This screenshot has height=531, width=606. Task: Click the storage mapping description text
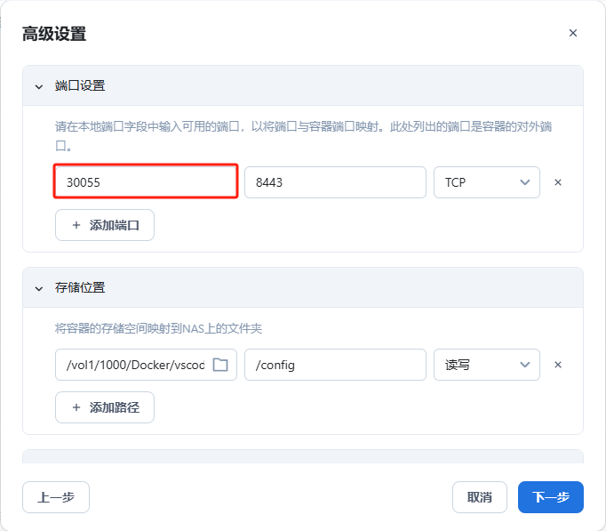click(158, 328)
